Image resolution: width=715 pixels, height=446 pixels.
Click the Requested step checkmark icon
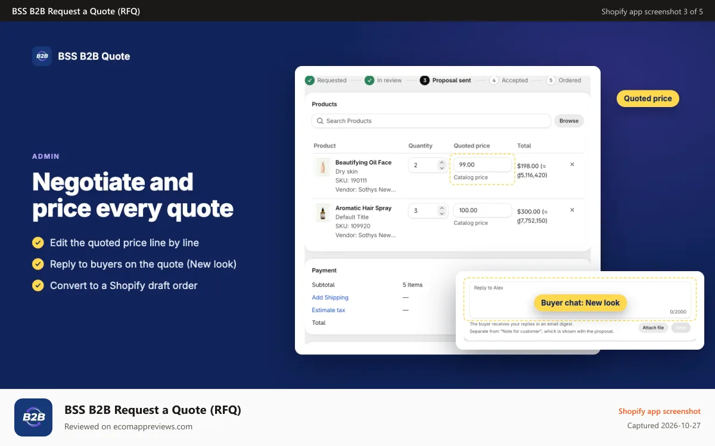pyautogui.click(x=310, y=80)
